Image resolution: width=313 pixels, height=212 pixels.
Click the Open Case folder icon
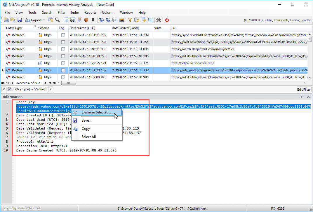pyautogui.click(x=13, y=20)
